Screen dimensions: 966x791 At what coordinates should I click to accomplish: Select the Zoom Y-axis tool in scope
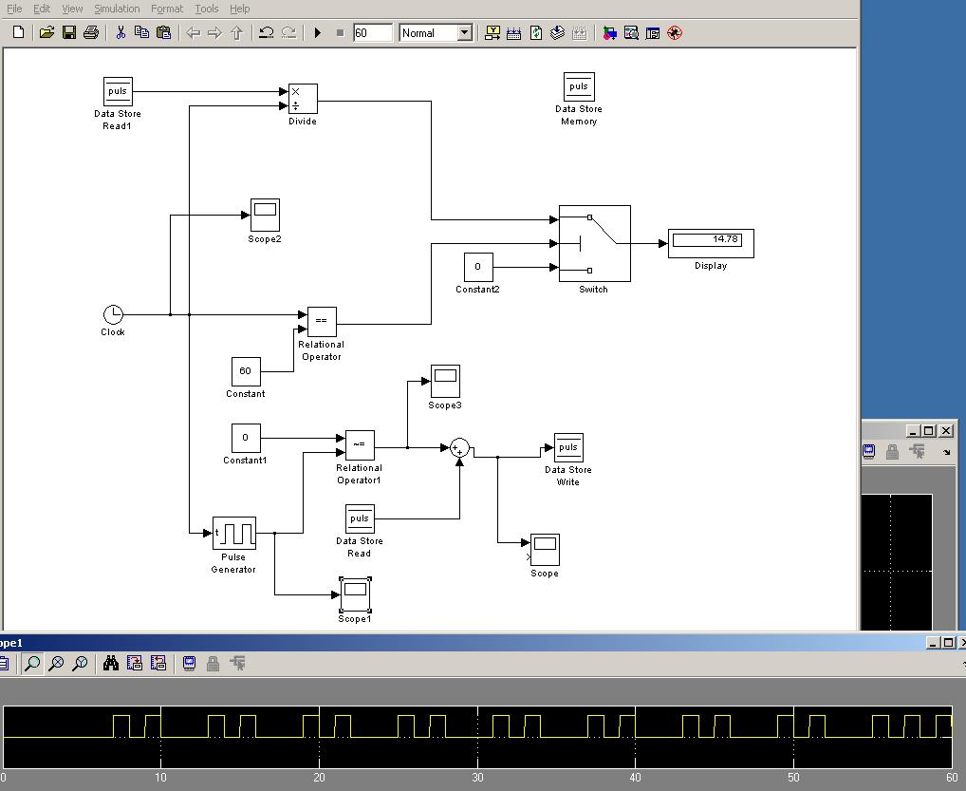point(80,664)
